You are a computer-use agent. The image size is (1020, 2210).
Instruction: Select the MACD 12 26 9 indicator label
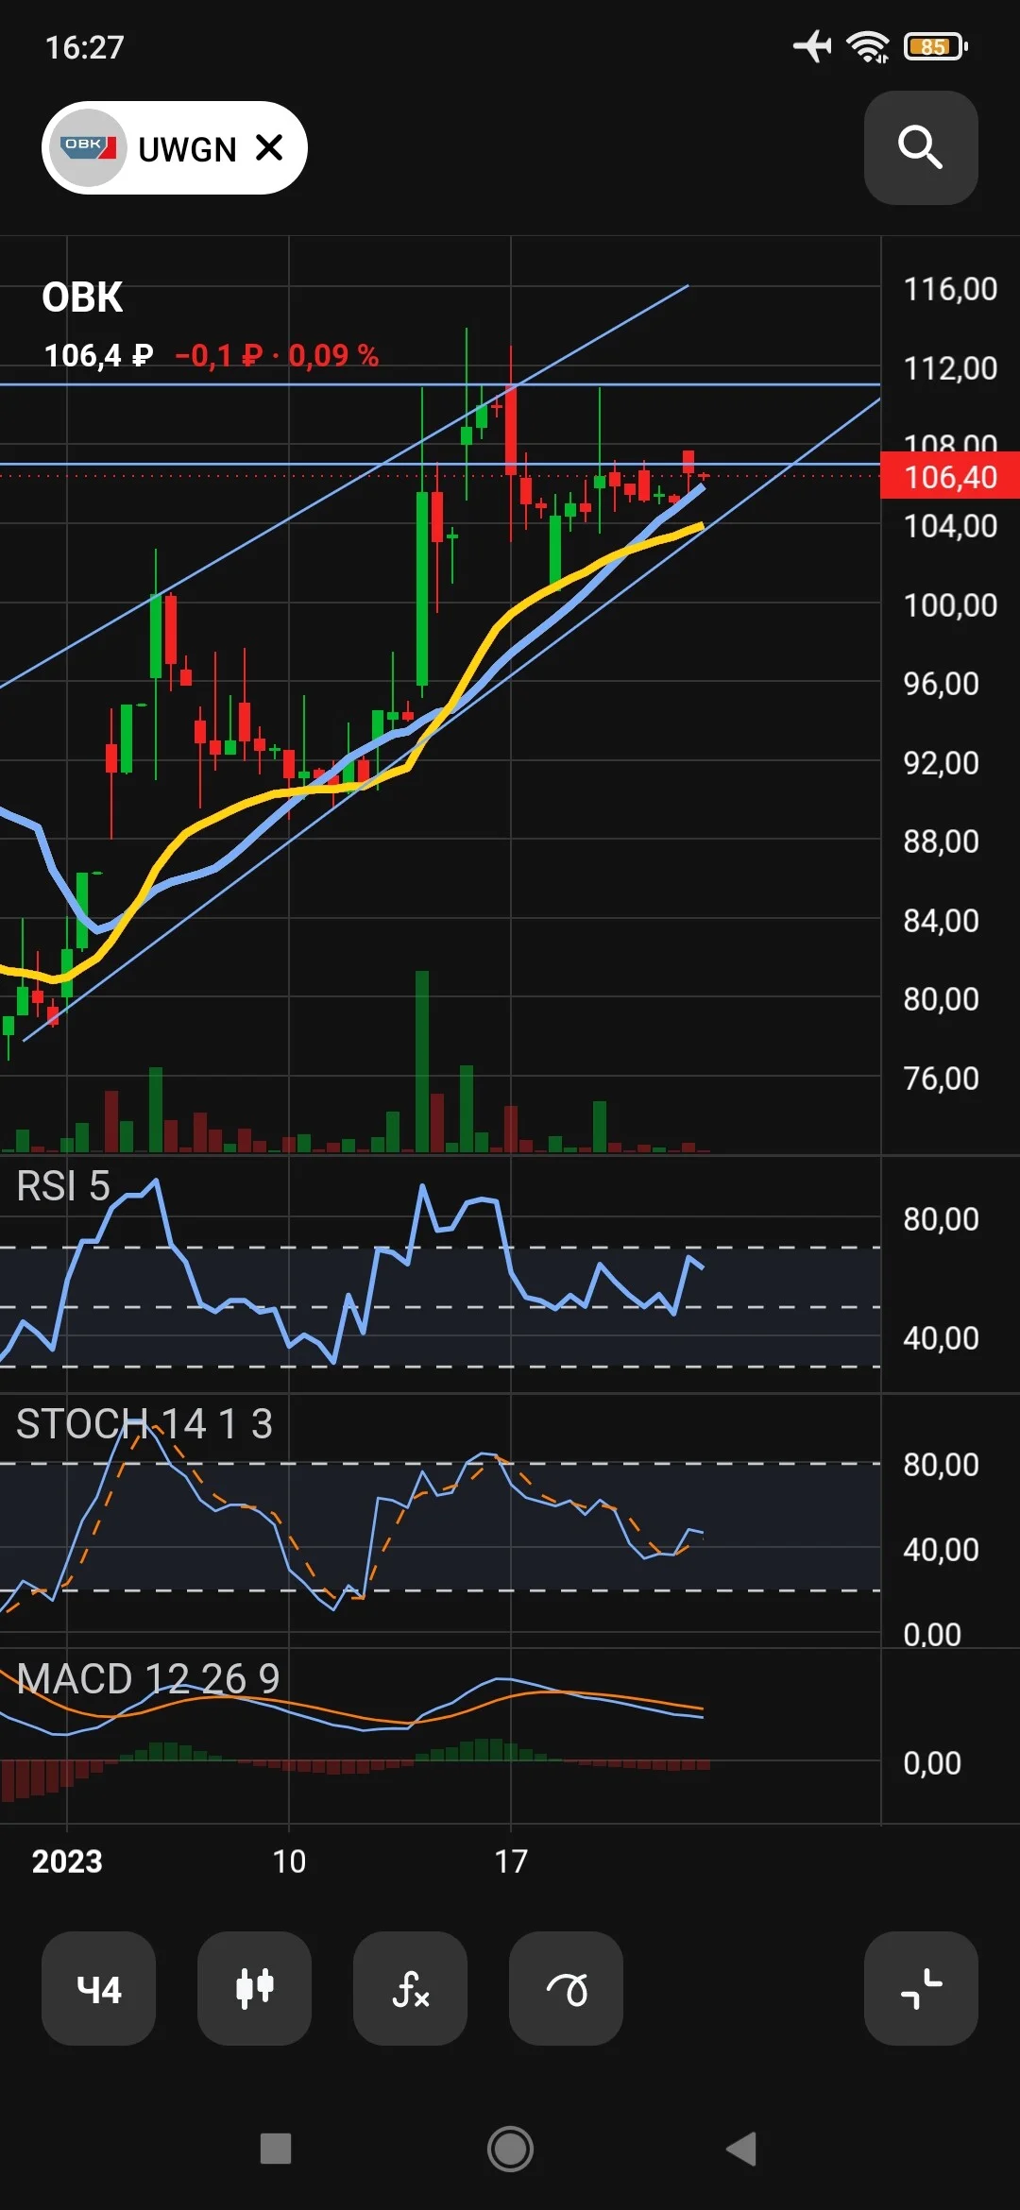[148, 1678]
